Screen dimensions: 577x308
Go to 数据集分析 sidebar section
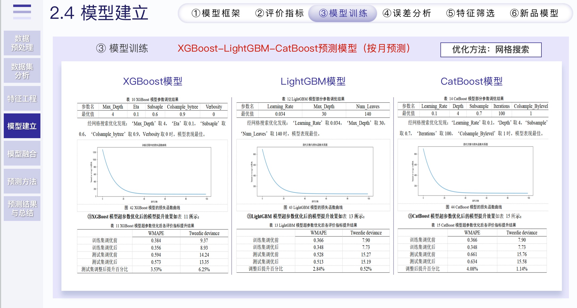point(22,71)
